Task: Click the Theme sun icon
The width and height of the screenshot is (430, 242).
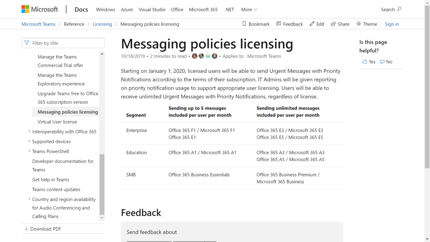Action: coord(358,24)
